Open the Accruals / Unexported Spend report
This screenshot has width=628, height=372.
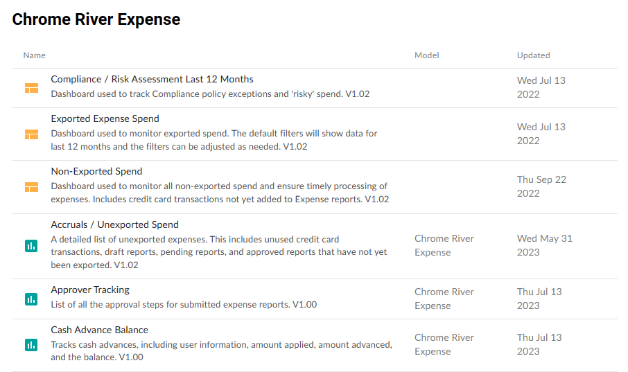[114, 224]
